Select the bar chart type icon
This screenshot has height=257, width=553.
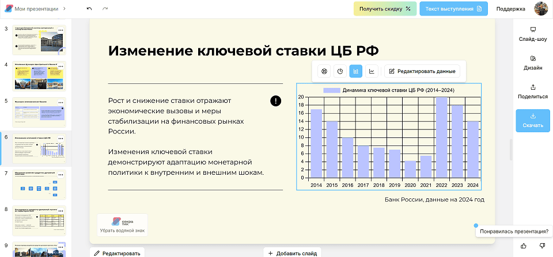(x=356, y=71)
